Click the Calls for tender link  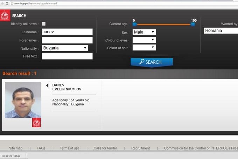point(105,148)
